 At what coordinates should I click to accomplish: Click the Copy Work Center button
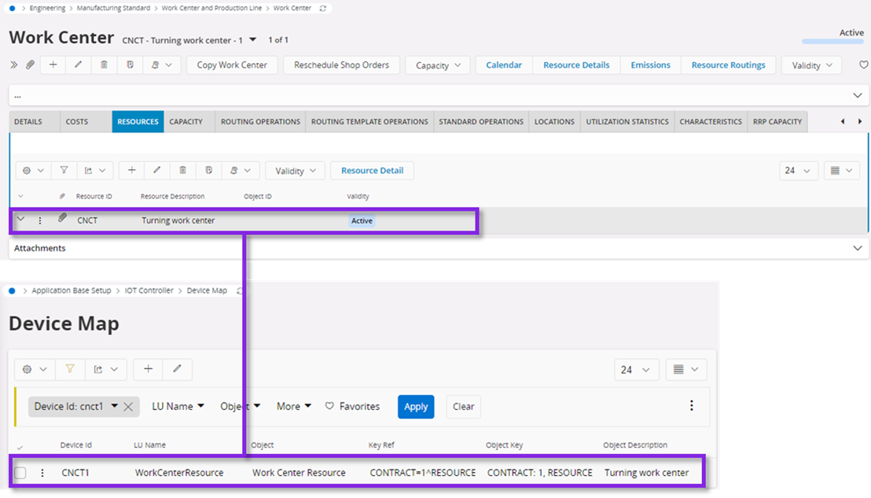[x=232, y=65]
